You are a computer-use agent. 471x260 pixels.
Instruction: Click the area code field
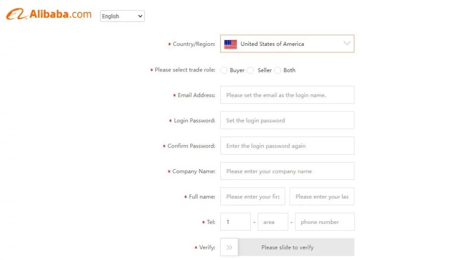273,222
